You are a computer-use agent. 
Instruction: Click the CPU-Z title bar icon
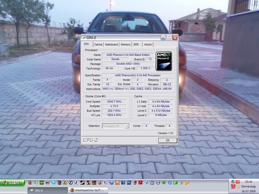tap(83, 38)
